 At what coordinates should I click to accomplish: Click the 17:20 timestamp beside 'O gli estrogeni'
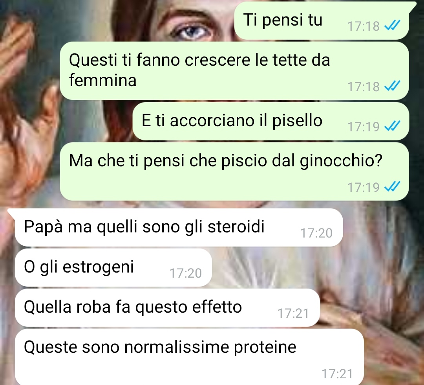pos(185,273)
